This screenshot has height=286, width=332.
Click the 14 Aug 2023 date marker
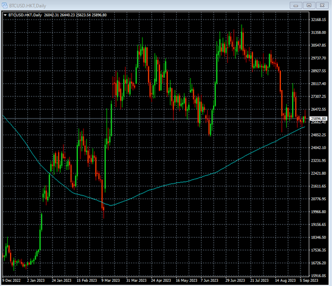point(285,281)
